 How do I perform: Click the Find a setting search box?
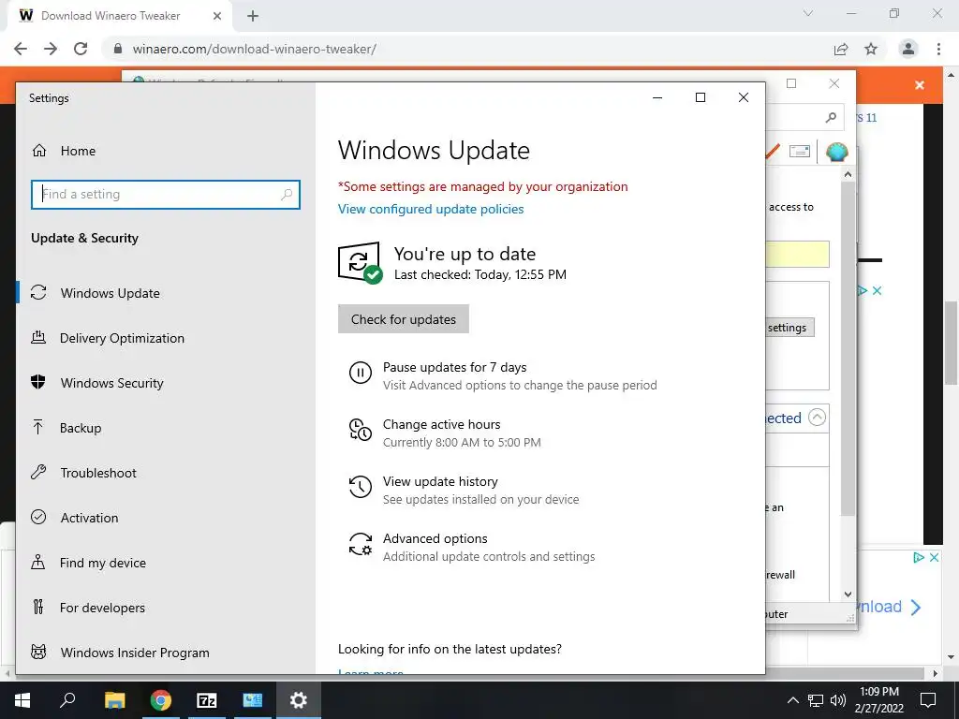(x=165, y=195)
